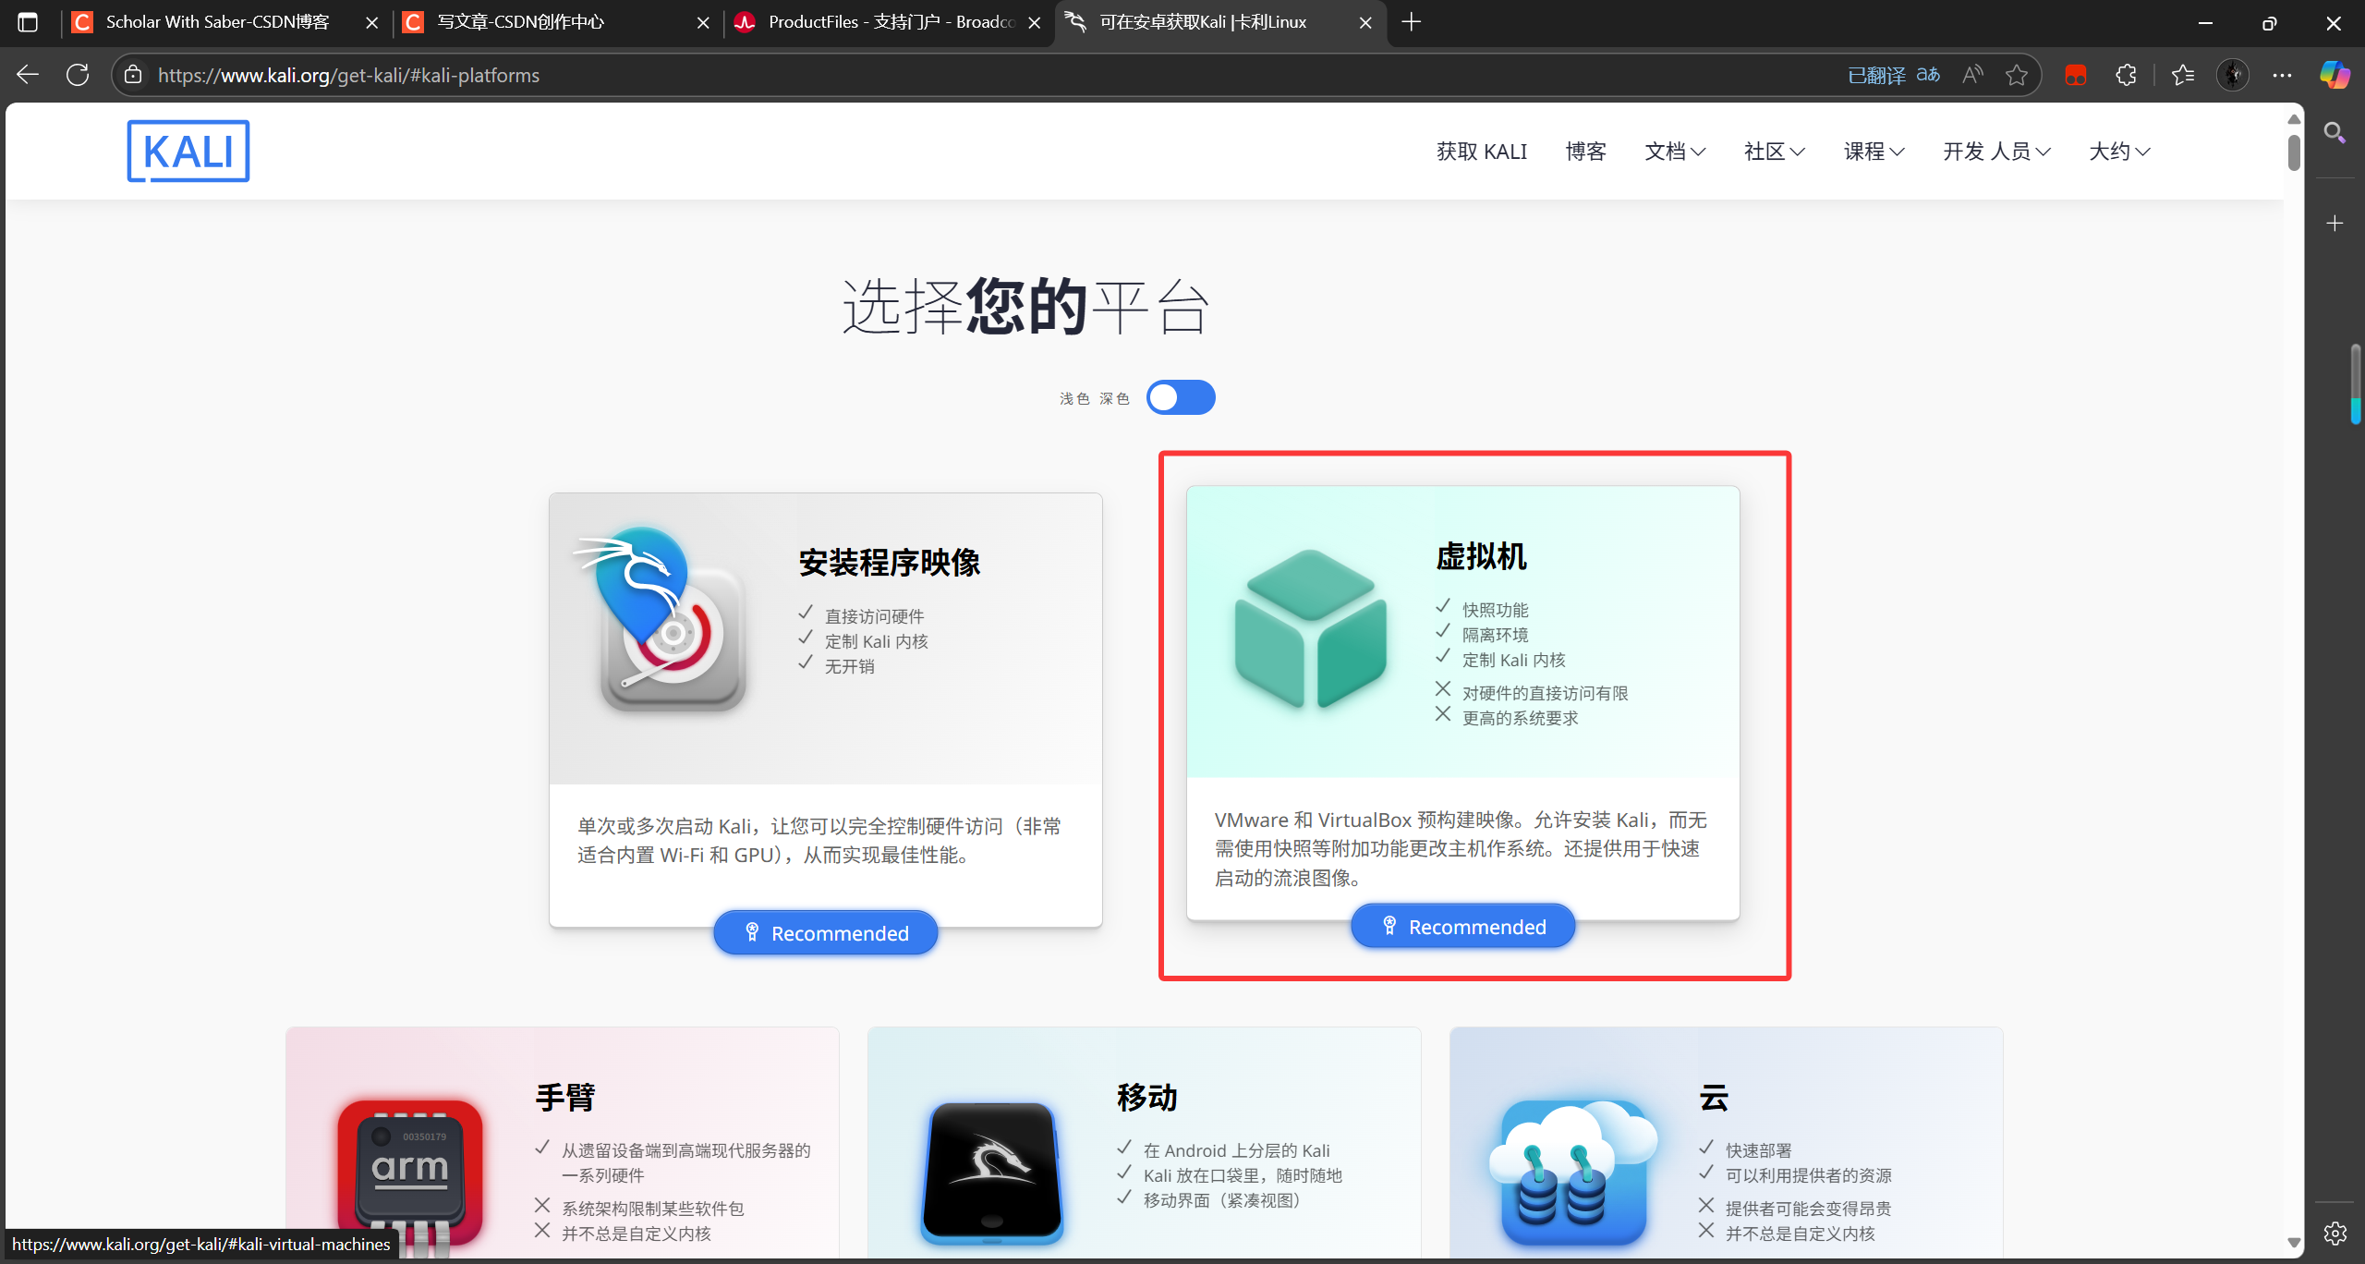Open sidebar settings gear icon
2365x1264 pixels.
point(2335,1233)
